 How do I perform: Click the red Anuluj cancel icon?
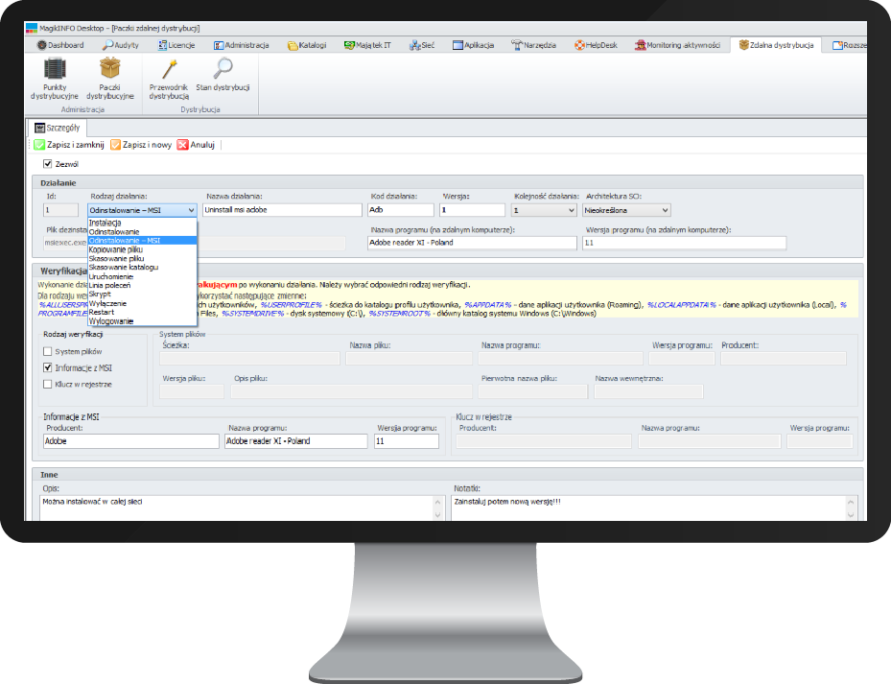(182, 145)
